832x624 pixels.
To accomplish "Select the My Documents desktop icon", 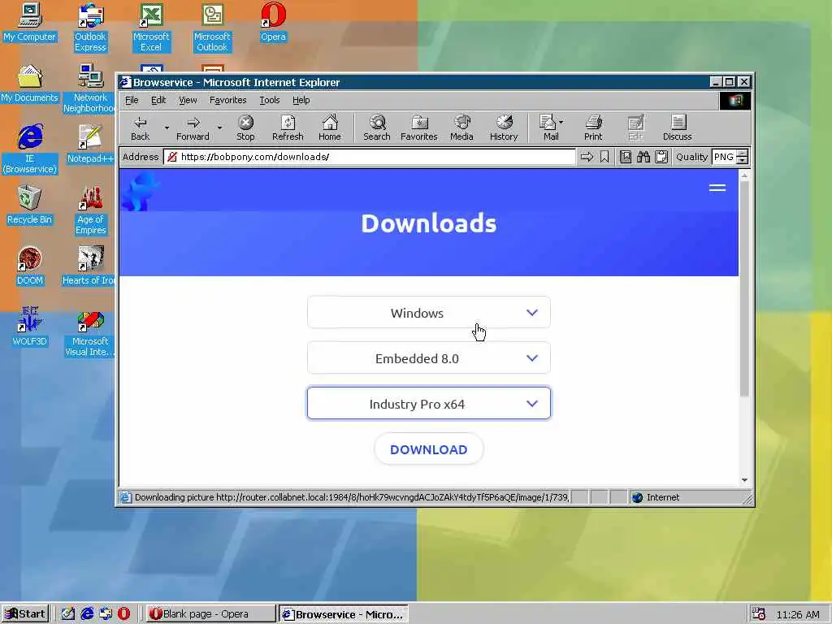I will point(30,84).
